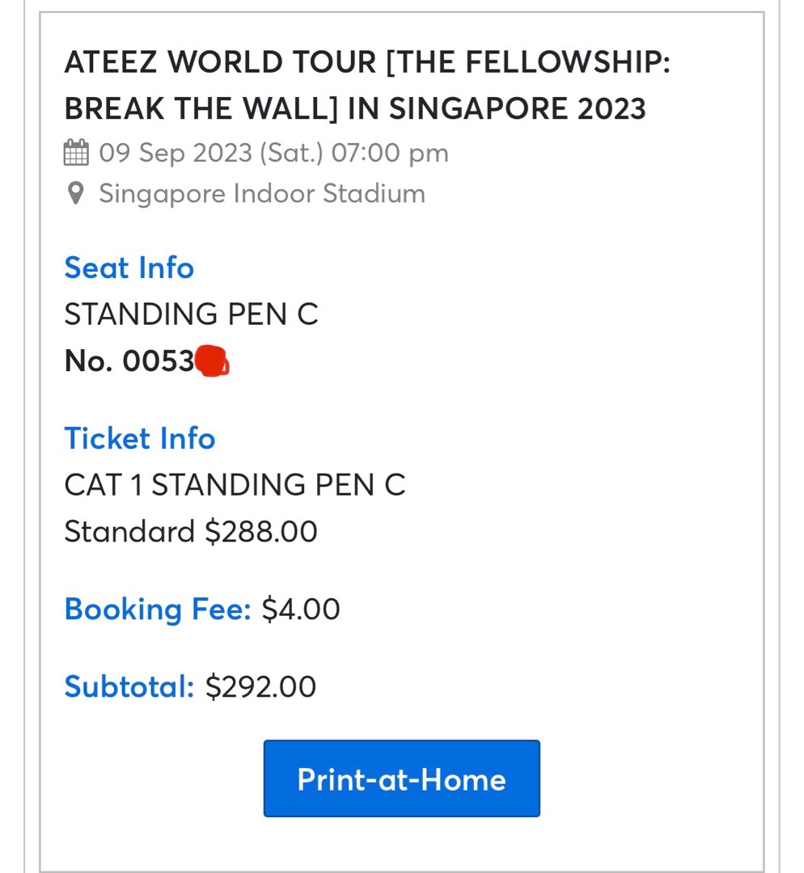Open the Seat Info section heading
This screenshot has height=873, width=804.
tap(129, 268)
